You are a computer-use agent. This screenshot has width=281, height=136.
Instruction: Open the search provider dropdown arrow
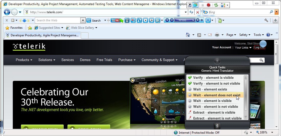point(276,12)
